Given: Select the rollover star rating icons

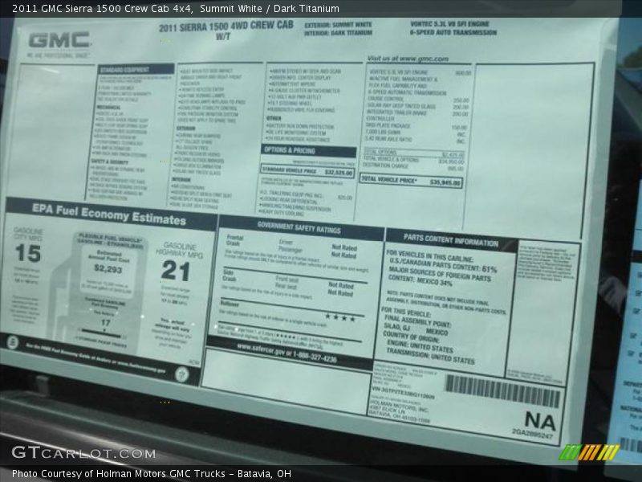Looking at the screenshot, I should [339, 317].
